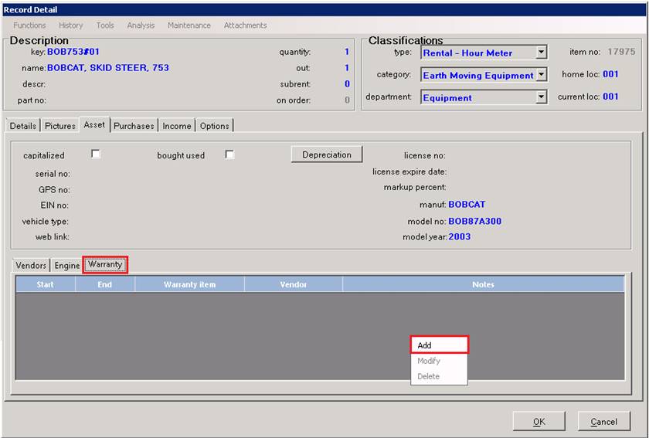
Task: Click the Depreciation button
Action: click(x=326, y=154)
